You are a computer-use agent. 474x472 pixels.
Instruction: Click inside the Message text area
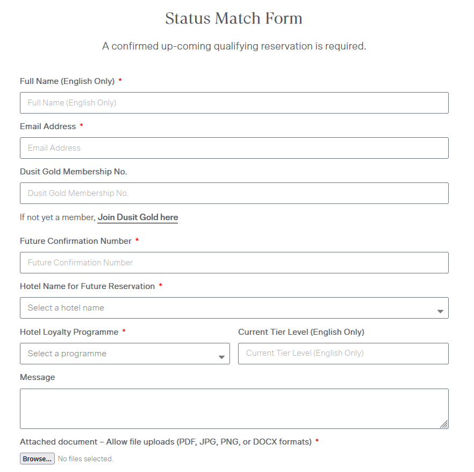(234, 408)
